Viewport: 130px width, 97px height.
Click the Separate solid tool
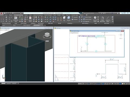(x=86, y=21)
